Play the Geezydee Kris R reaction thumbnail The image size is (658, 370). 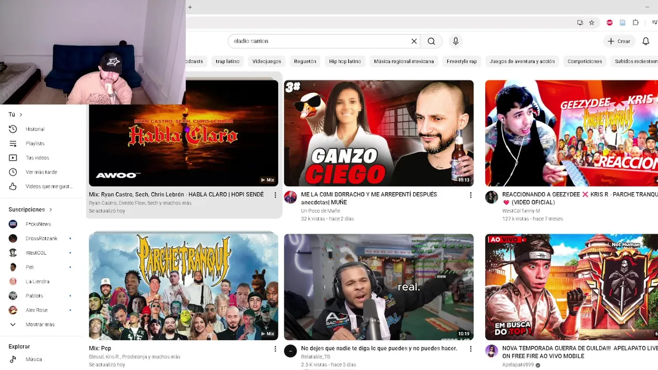pyautogui.click(x=572, y=133)
